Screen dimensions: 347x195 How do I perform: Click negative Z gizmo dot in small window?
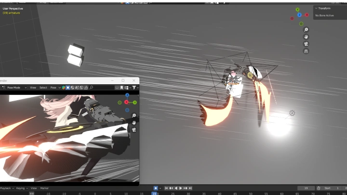tap(127, 110)
